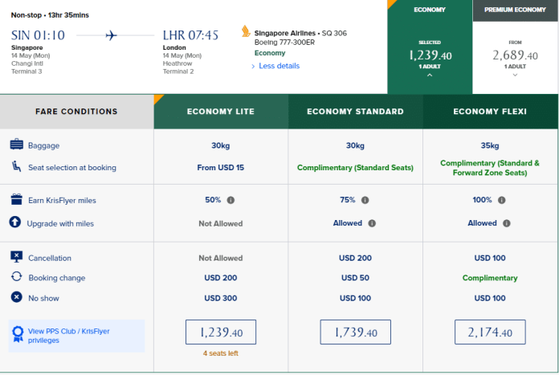Image resolution: width=559 pixels, height=375 pixels.
Task: Open info icon next to Economy Standard Allowed
Action: (372, 223)
